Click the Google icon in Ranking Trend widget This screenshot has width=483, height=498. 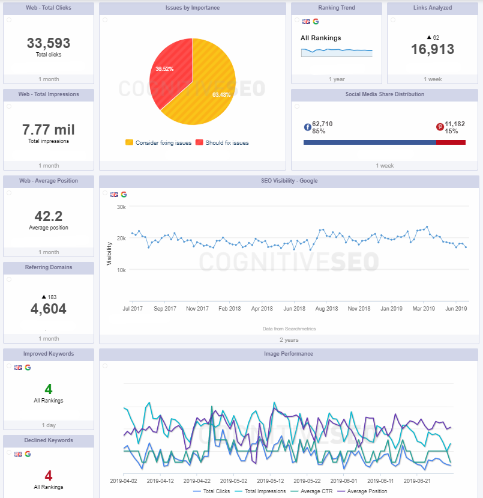(x=316, y=21)
